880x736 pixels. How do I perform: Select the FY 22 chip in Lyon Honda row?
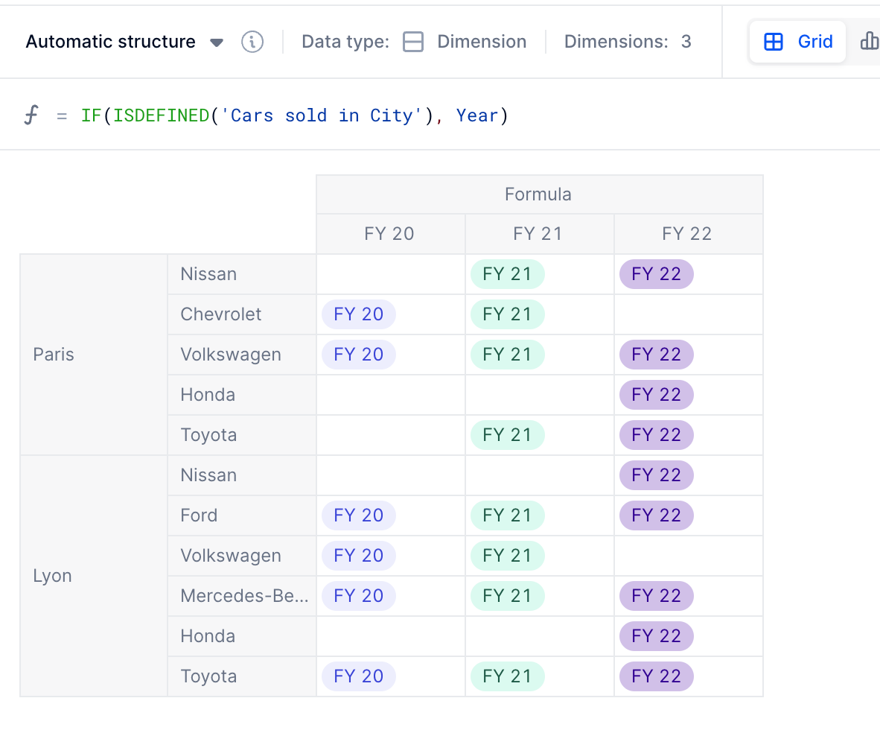point(656,636)
